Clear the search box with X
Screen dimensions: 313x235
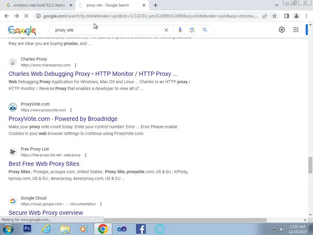pyautogui.click(x=166, y=30)
